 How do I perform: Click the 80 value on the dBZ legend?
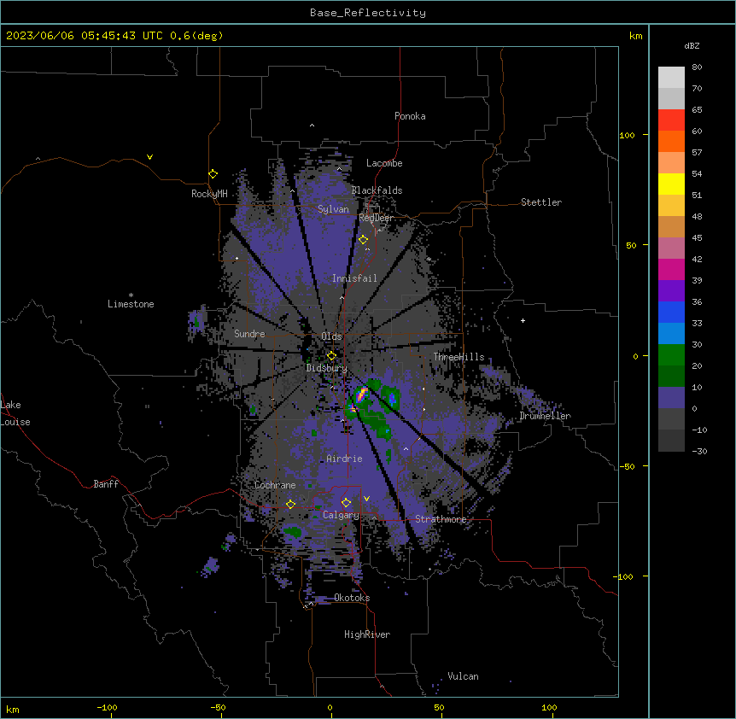(x=697, y=67)
